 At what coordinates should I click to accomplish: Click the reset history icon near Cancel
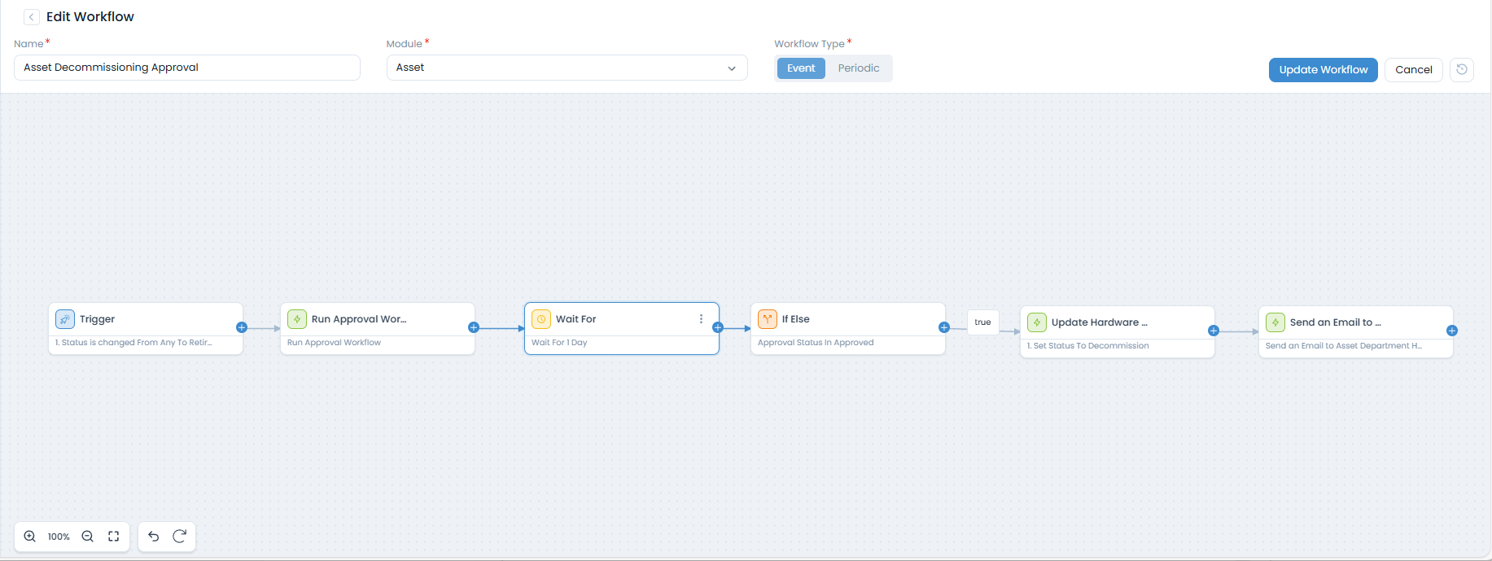[1462, 69]
